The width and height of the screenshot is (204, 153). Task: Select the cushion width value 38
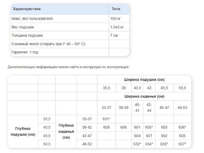pyautogui.click(x=123, y=88)
